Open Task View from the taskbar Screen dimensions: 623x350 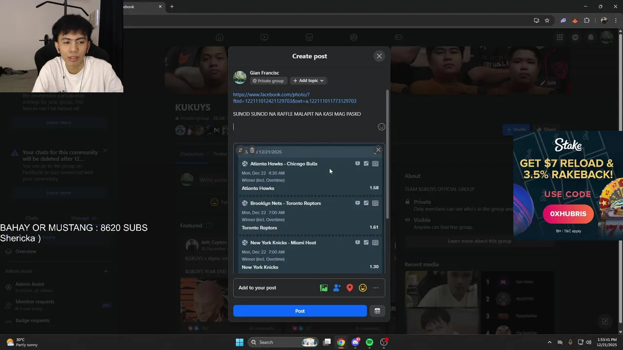tap(327, 342)
